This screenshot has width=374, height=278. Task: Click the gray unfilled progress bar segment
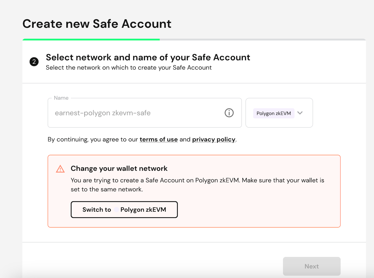[263, 40]
